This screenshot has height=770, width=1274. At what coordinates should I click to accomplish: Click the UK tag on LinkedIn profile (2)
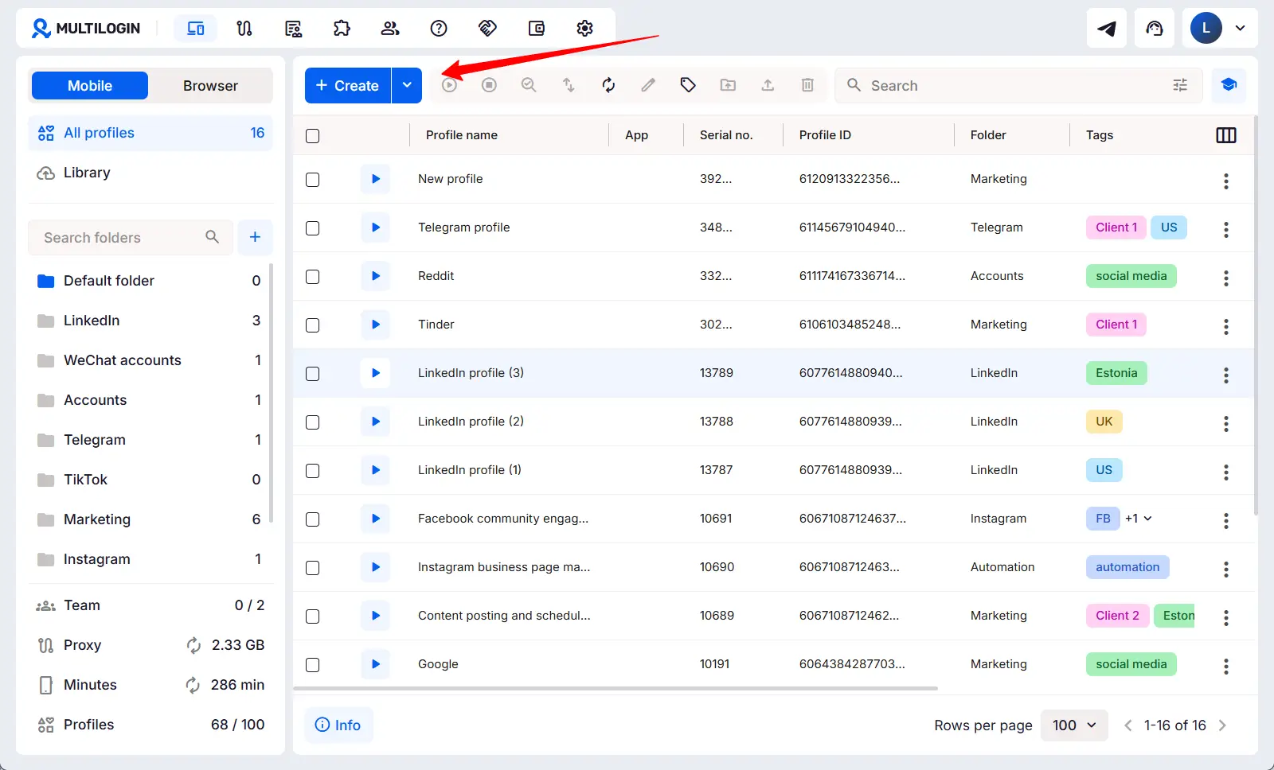pyautogui.click(x=1104, y=422)
